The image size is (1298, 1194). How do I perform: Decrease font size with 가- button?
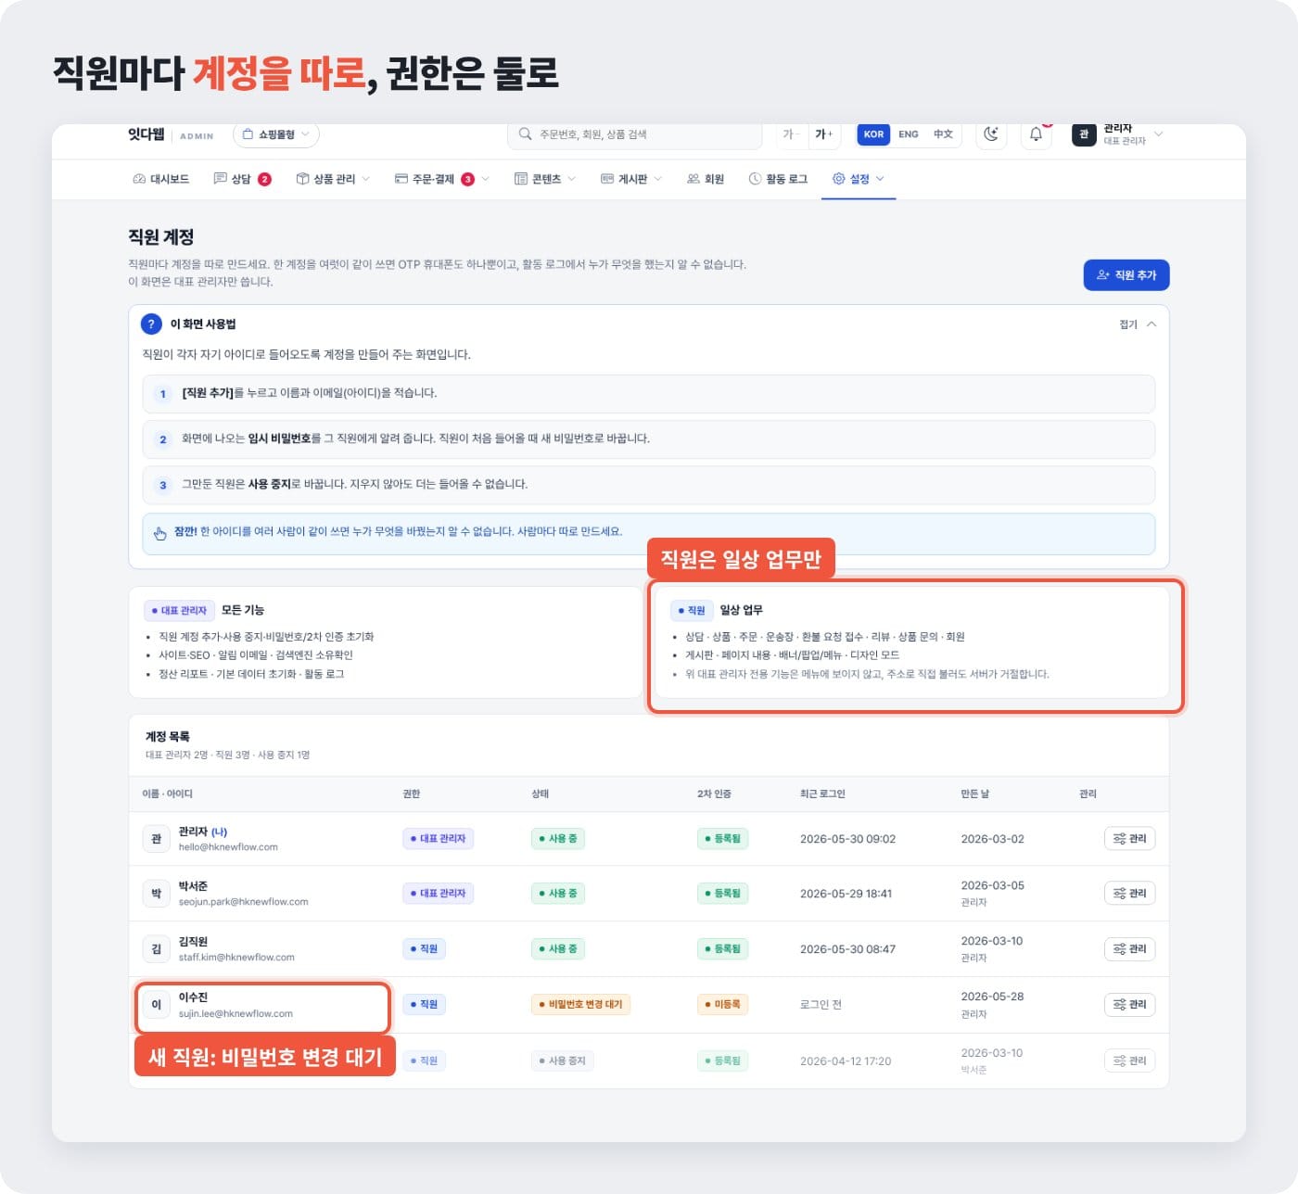(x=793, y=134)
